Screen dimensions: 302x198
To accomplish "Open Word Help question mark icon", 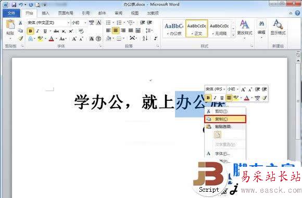I will click(297, 13).
